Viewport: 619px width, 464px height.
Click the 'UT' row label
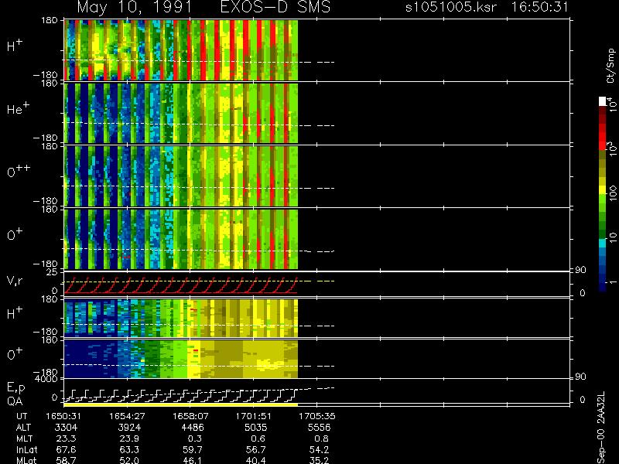pyautogui.click(x=22, y=416)
